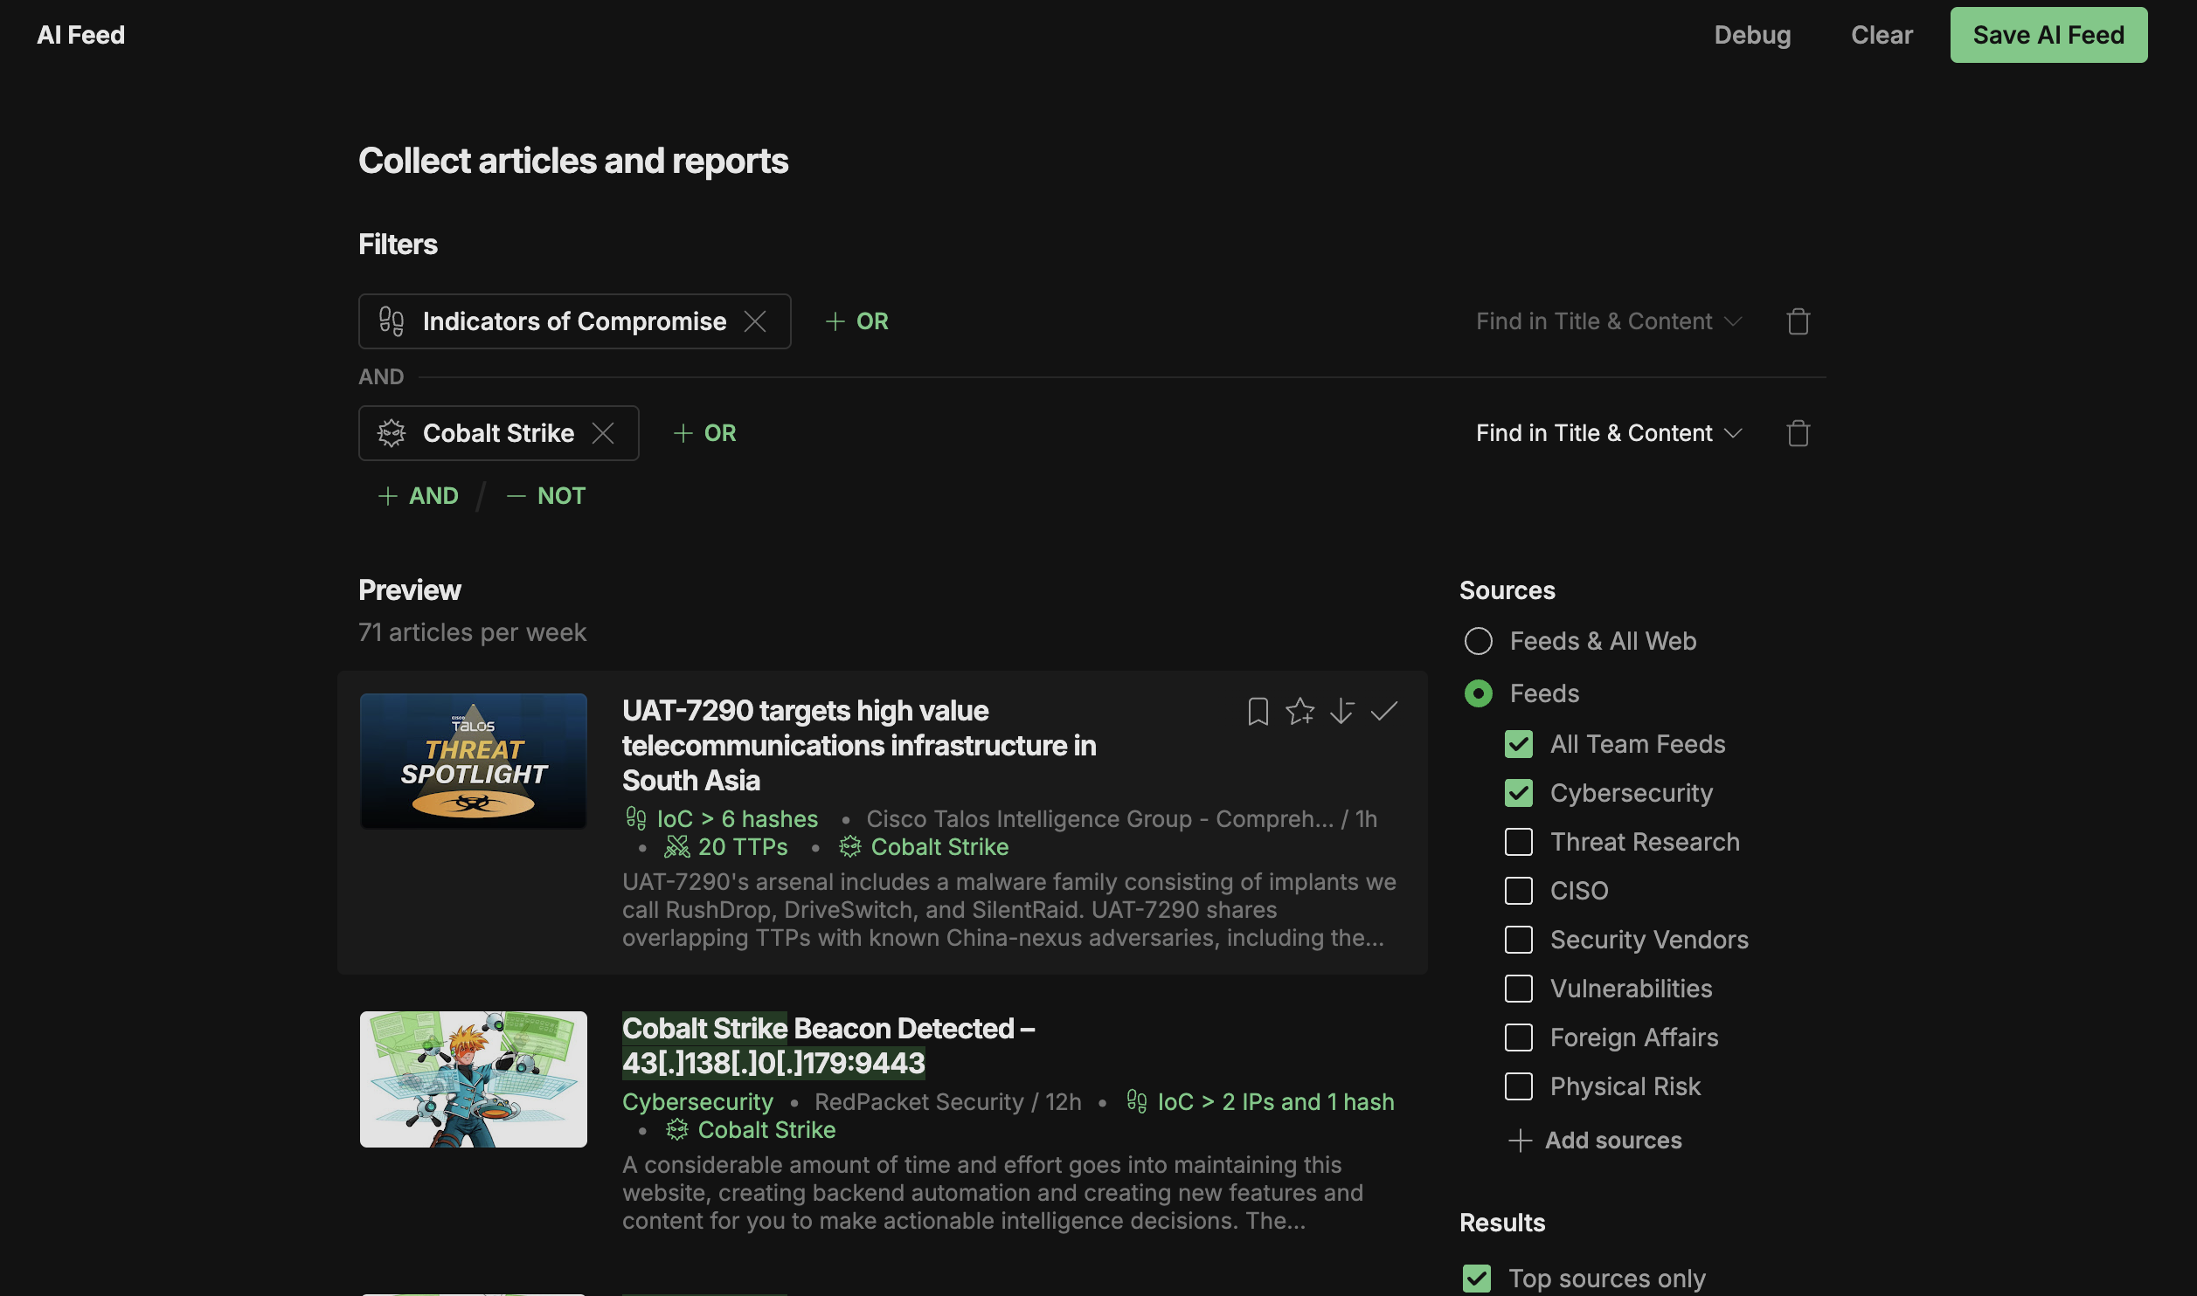Bookmark the UAT-7290 article for later
The height and width of the screenshot is (1296, 2197).
pyautogui.click(x=1258, y=711)
